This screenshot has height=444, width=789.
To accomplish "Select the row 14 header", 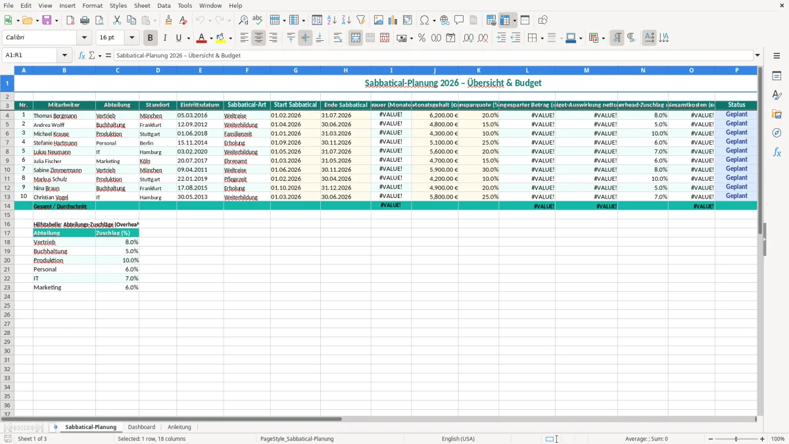I will click(x=7, y=206).
